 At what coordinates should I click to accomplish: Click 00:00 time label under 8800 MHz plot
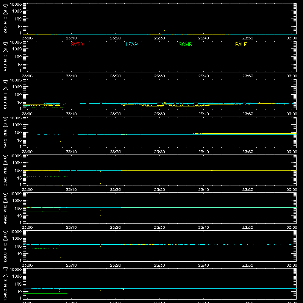pos(292,266)
